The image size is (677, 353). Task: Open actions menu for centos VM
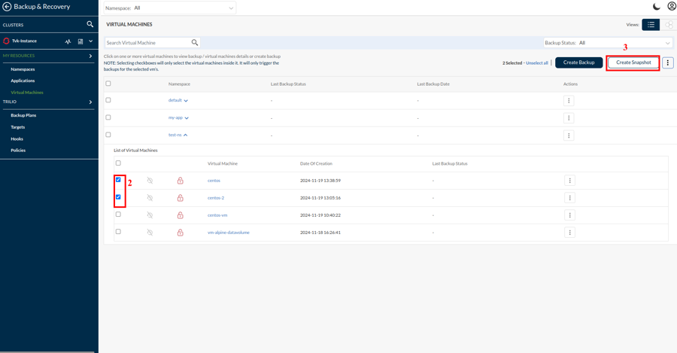coord(569,181)
